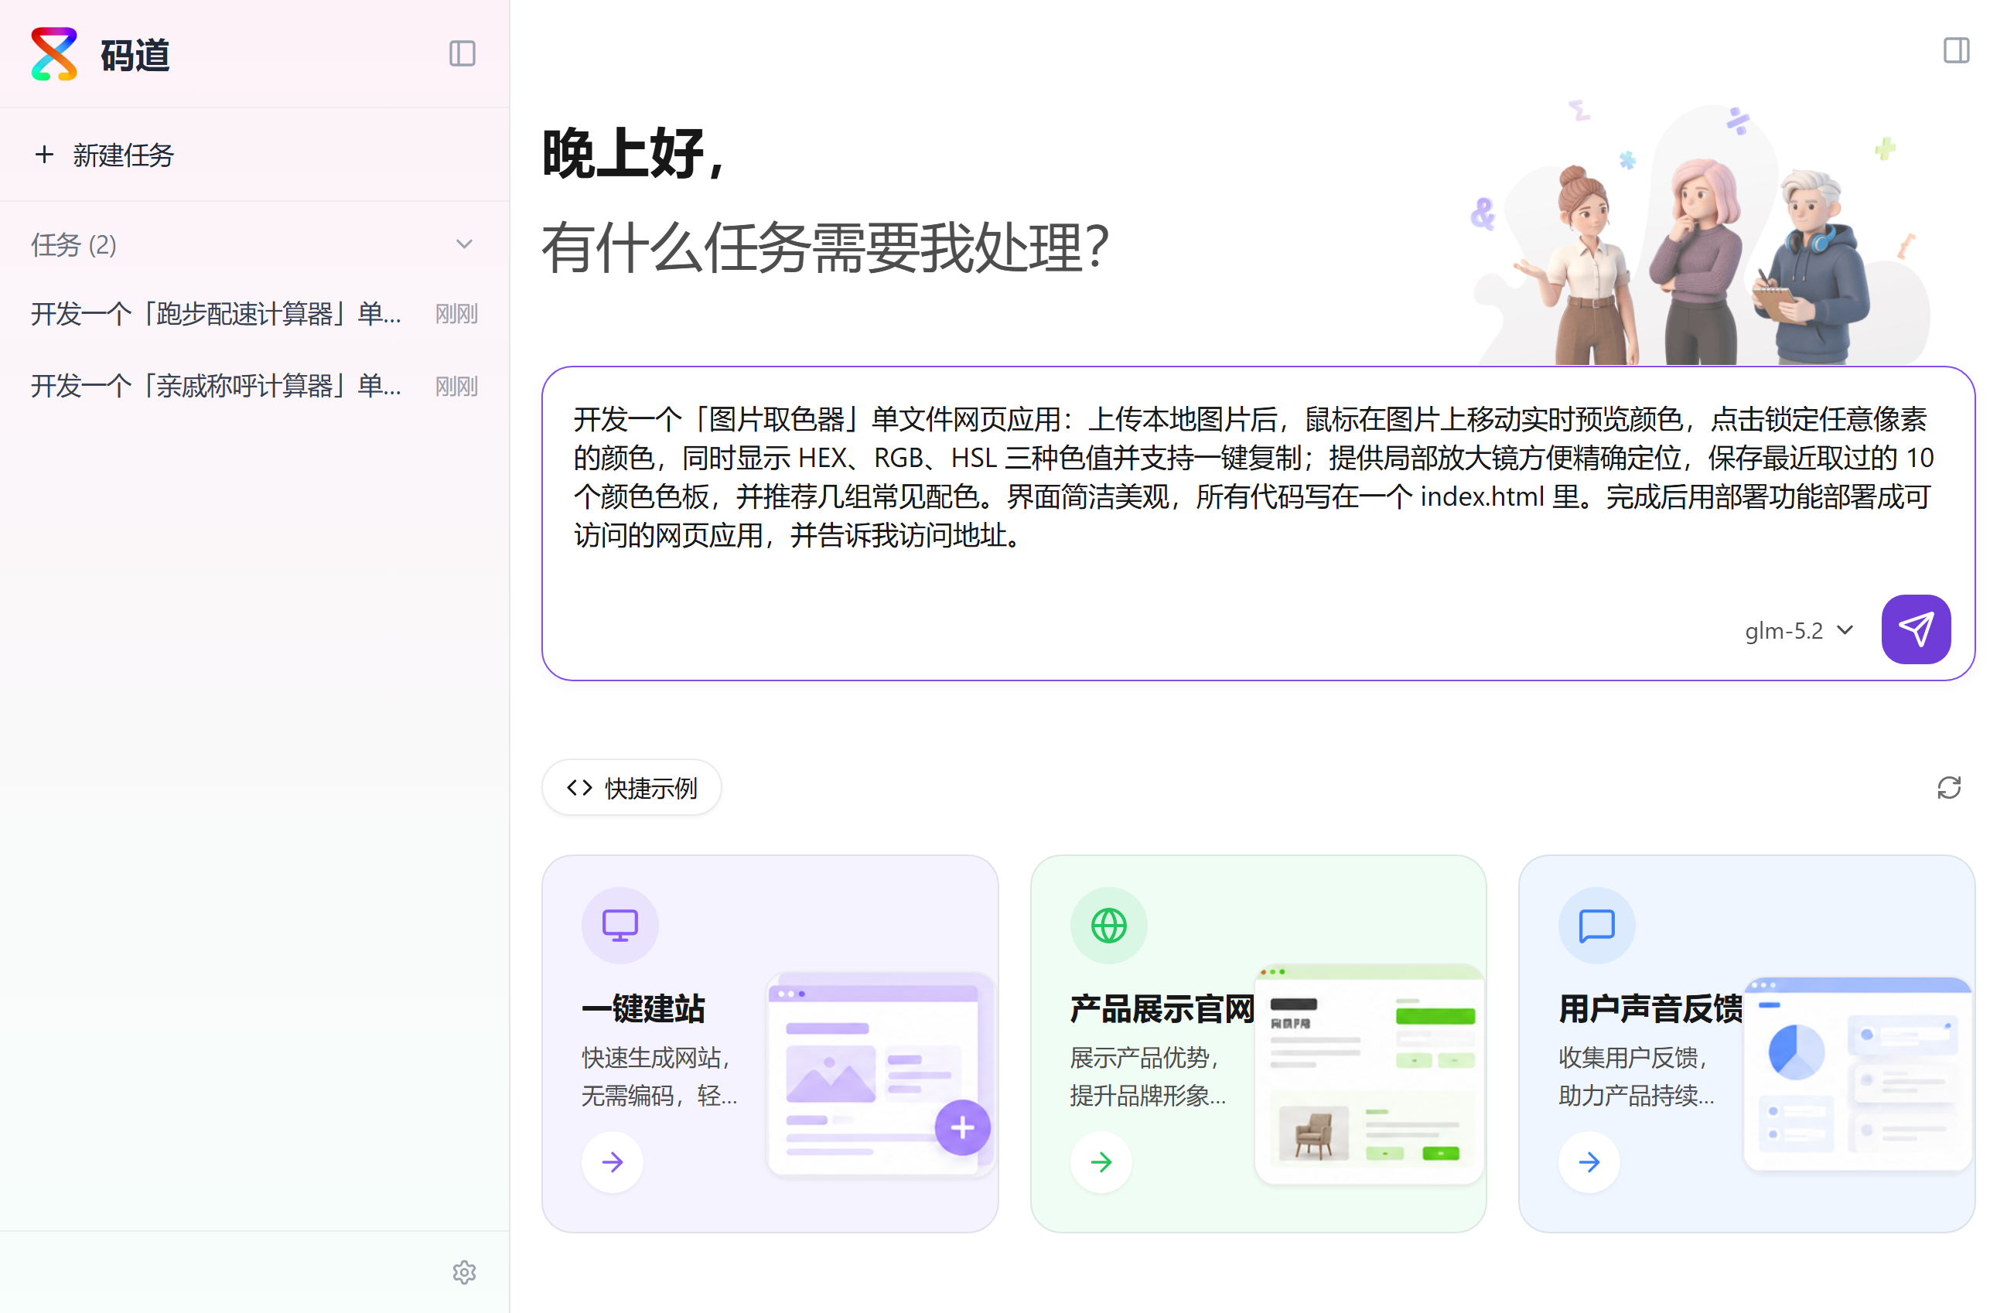Open the 亲戚称呼计算器 task
2007x1313 pixels.
click(254, 386)
